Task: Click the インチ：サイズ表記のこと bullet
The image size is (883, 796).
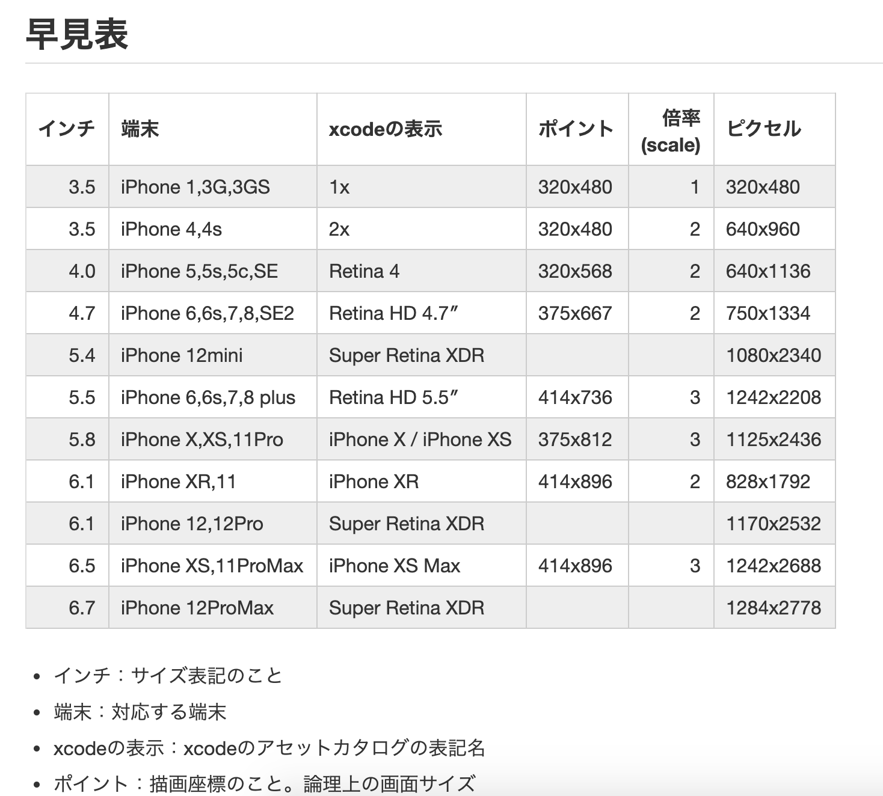Action: (x=168, y=676)
